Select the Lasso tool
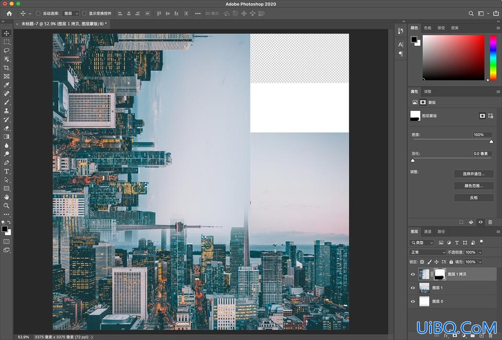 click(x=7, y=51)
